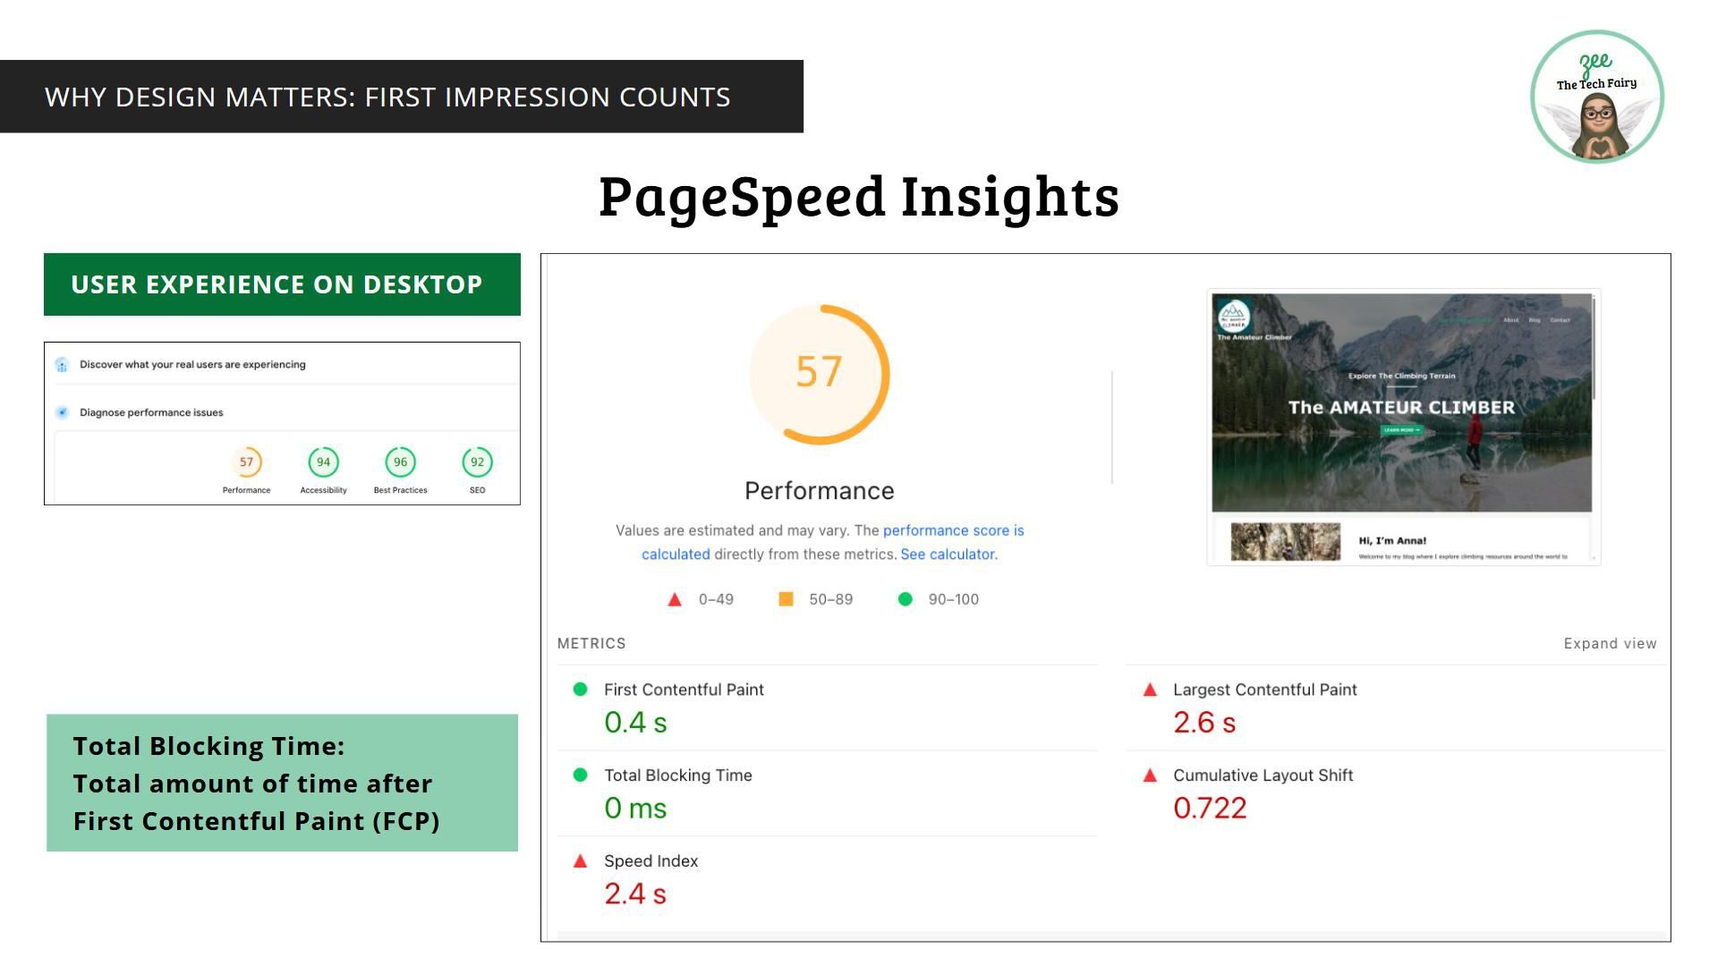The height and width of the screenshot is (966, 1718).
Task: Click the Accessibility 94 score gauge
Action: click(x=323, y=462)
